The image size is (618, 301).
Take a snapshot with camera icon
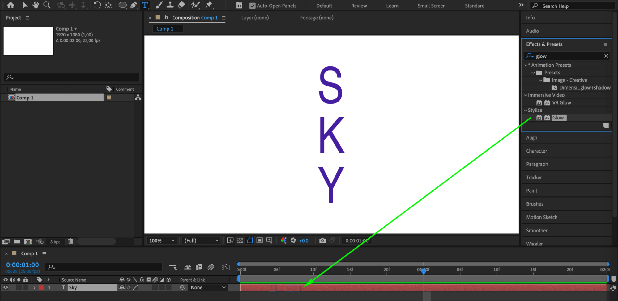click(x=322, y=240)
